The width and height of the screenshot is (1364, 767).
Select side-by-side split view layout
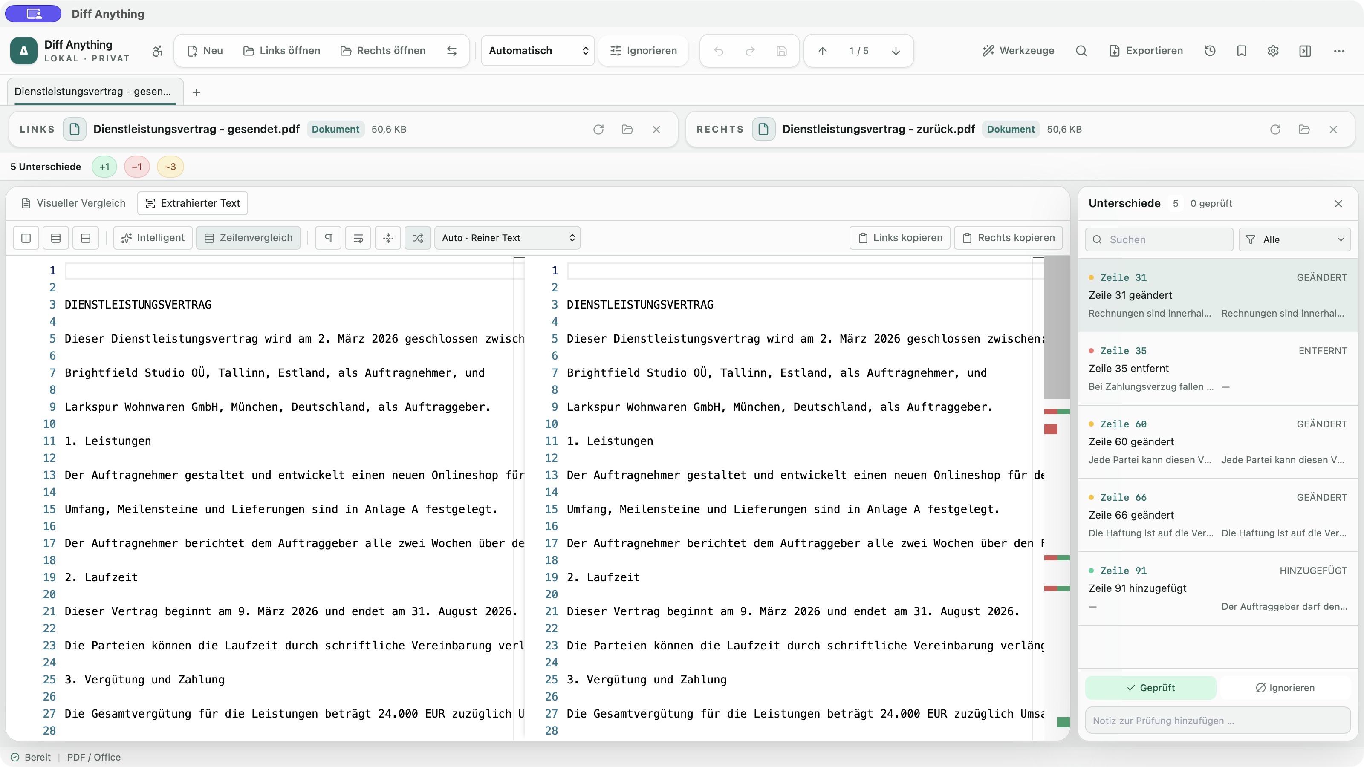(26, 238)
